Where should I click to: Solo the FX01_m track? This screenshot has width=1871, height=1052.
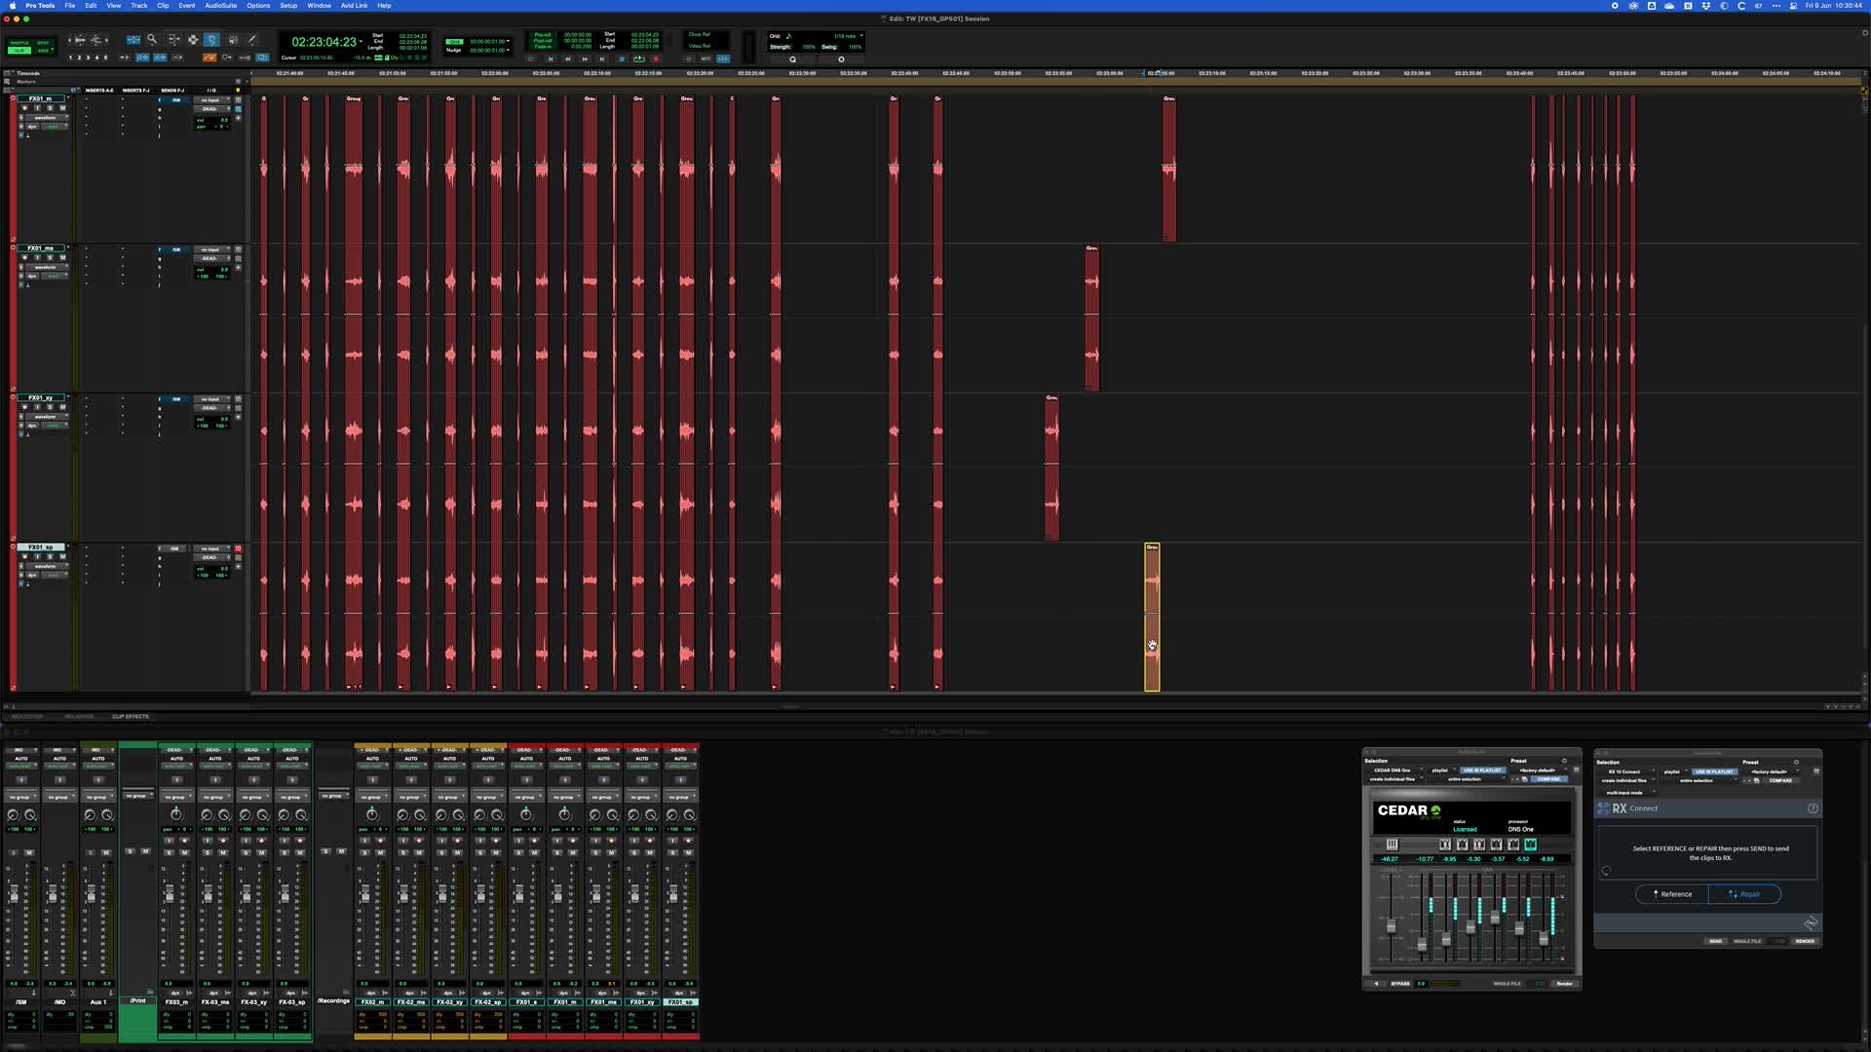coord(50,108)
